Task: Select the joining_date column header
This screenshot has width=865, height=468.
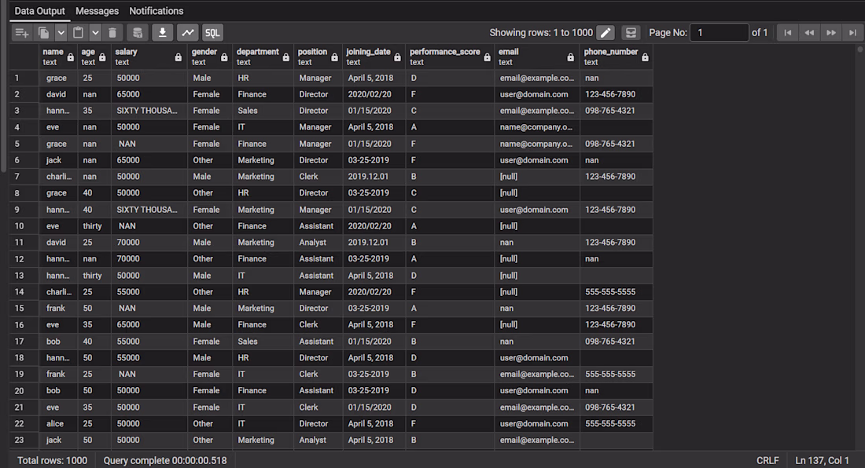Action: 374,57
